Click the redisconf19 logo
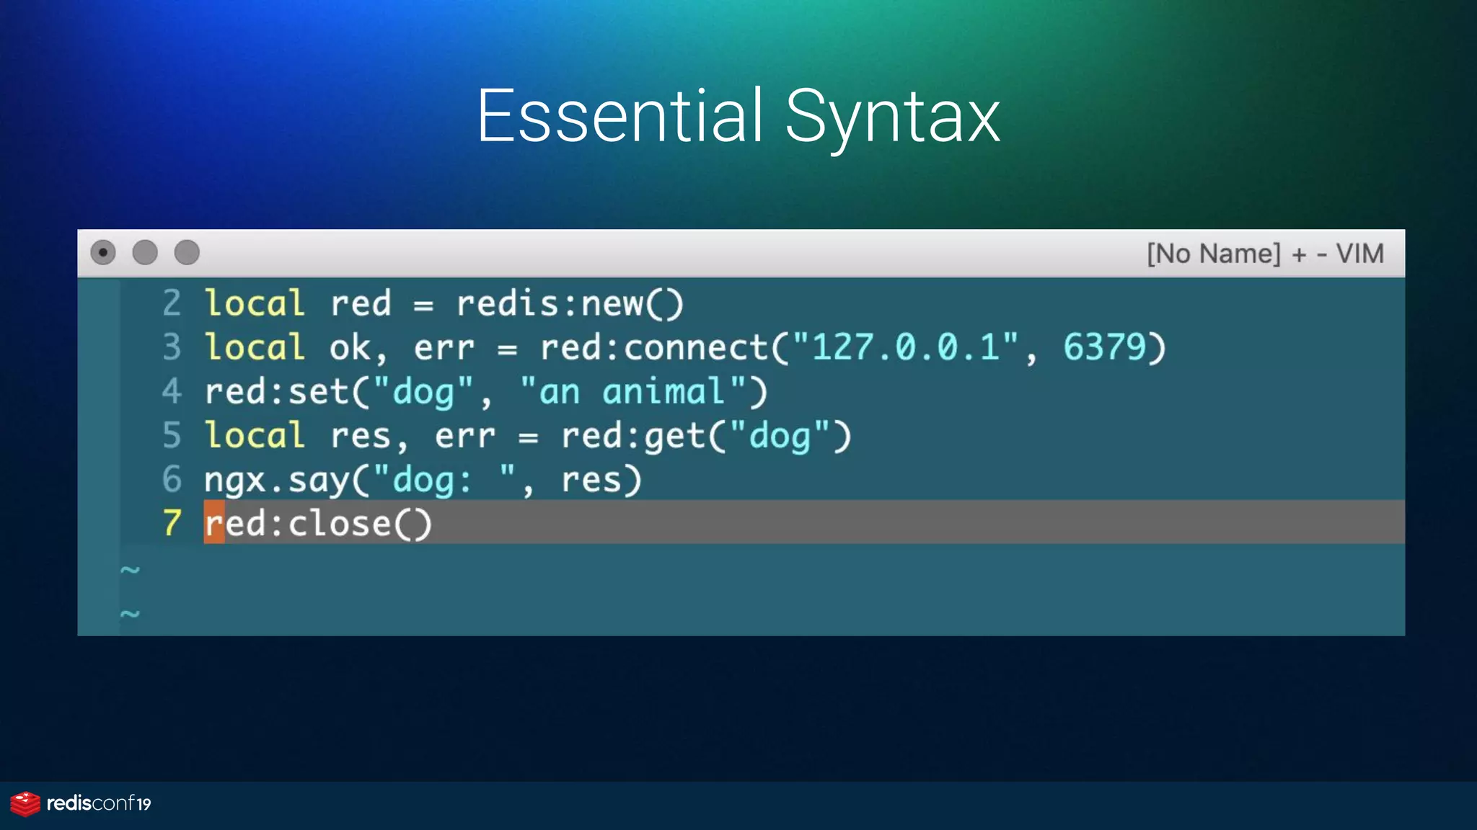 [x=81, y=804]
